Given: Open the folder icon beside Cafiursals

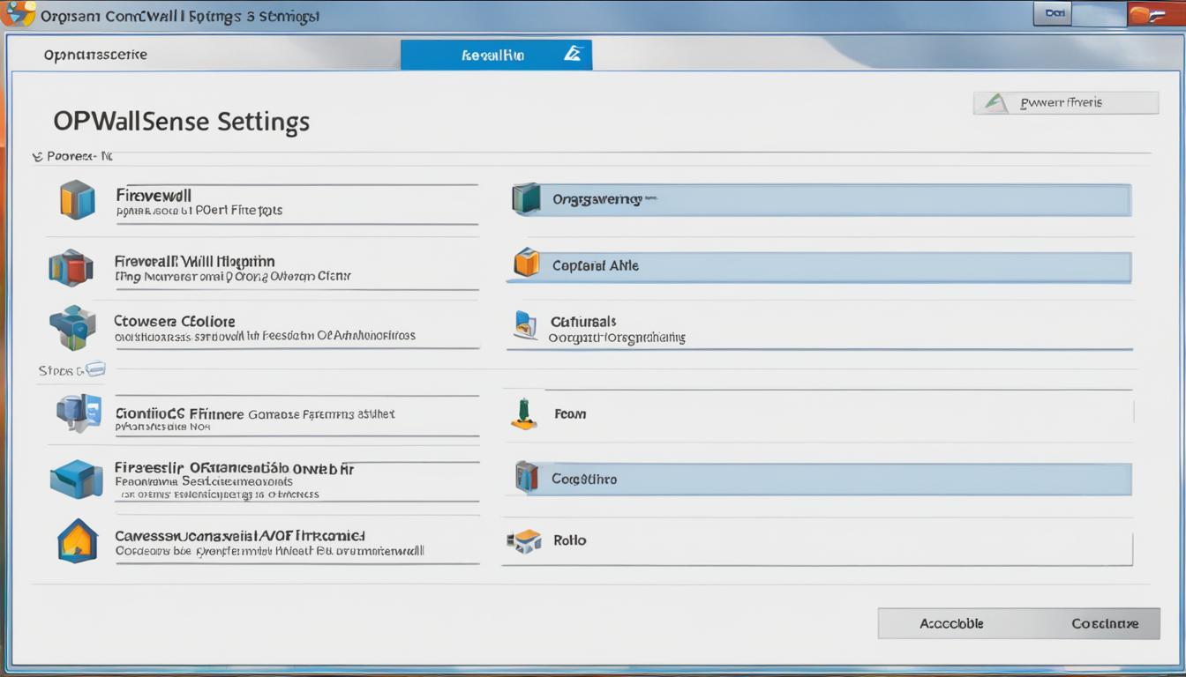Looking at the screenshot, I should click(x=524, y=326).
